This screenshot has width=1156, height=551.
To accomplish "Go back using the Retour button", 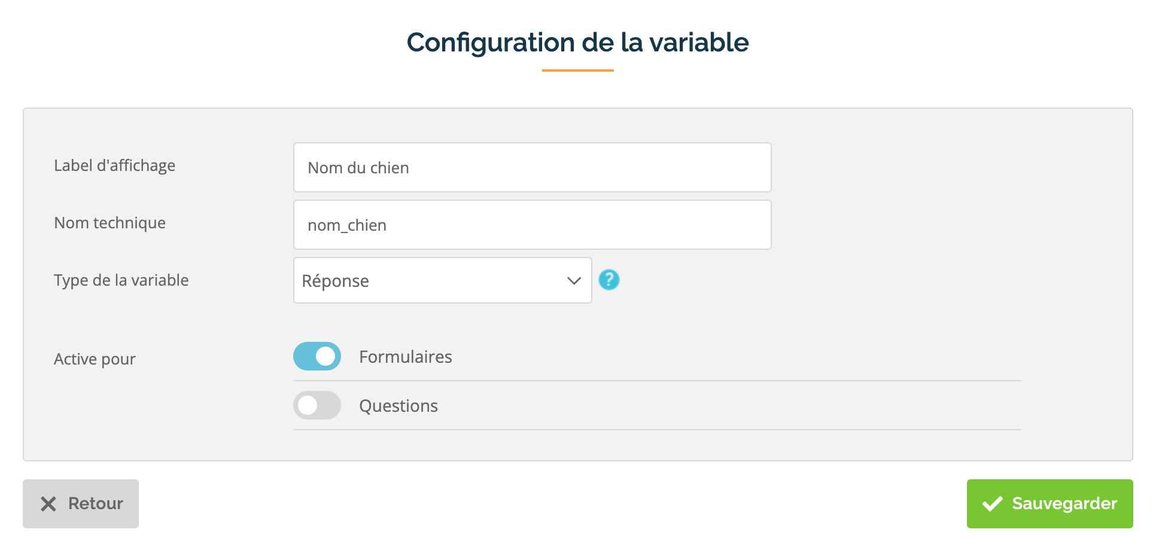I will (x=81, y=504).
